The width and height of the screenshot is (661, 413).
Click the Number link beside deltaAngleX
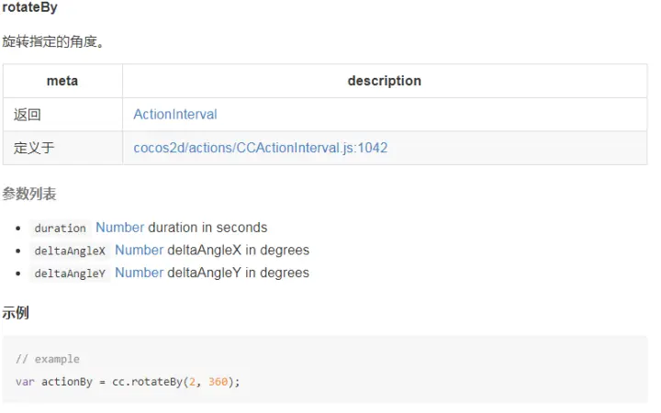coord(139,250)
